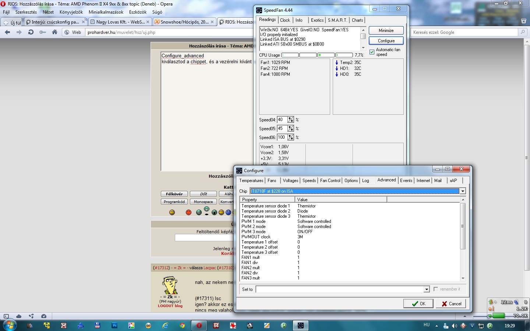530x331 pixels.
Task: Open new tab with Új fül
Action: coord(12,22)
